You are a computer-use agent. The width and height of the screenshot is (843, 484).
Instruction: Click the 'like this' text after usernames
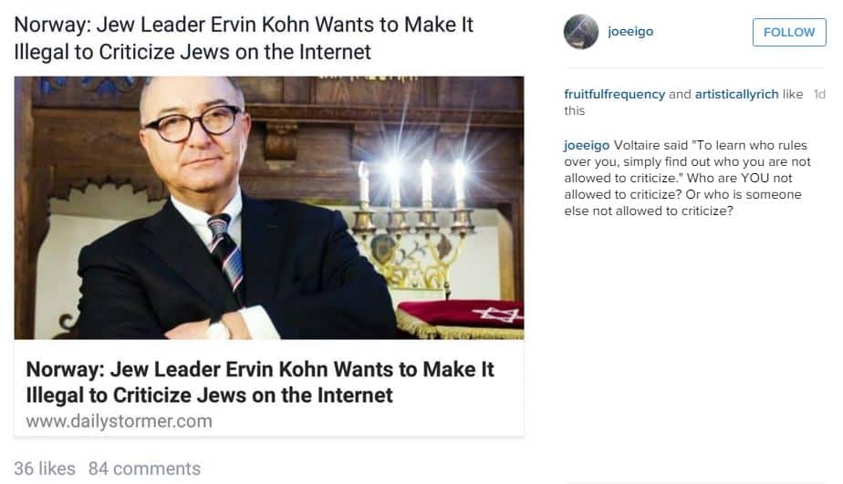pyautogui.click(x=682, y=102)
